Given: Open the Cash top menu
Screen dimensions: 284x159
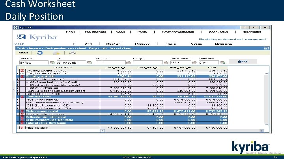Looking at the screenshot, I should coord(120,32).
